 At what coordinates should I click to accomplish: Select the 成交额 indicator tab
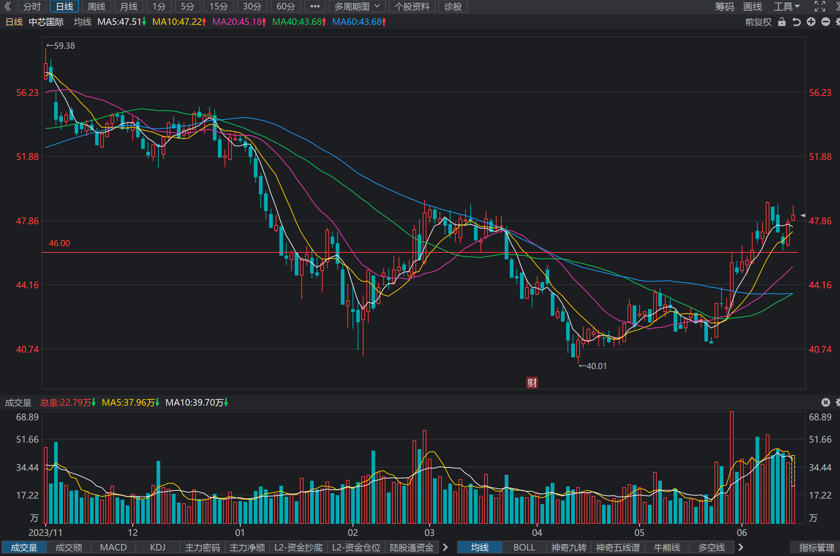click(x=69, y=548)
